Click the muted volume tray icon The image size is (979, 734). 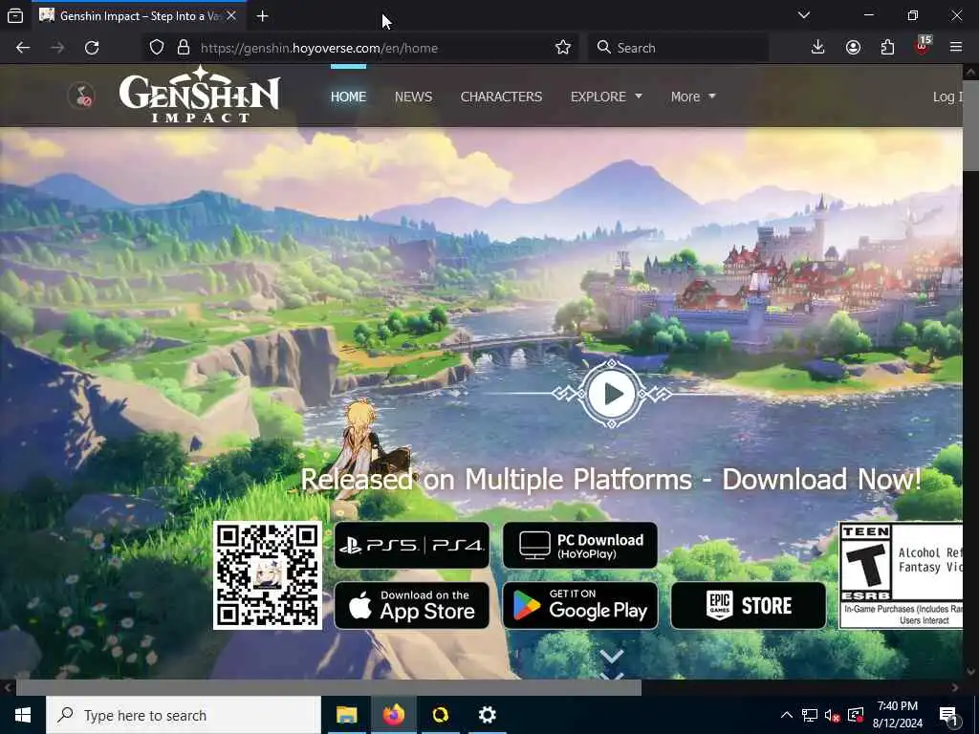pos(833,715)
